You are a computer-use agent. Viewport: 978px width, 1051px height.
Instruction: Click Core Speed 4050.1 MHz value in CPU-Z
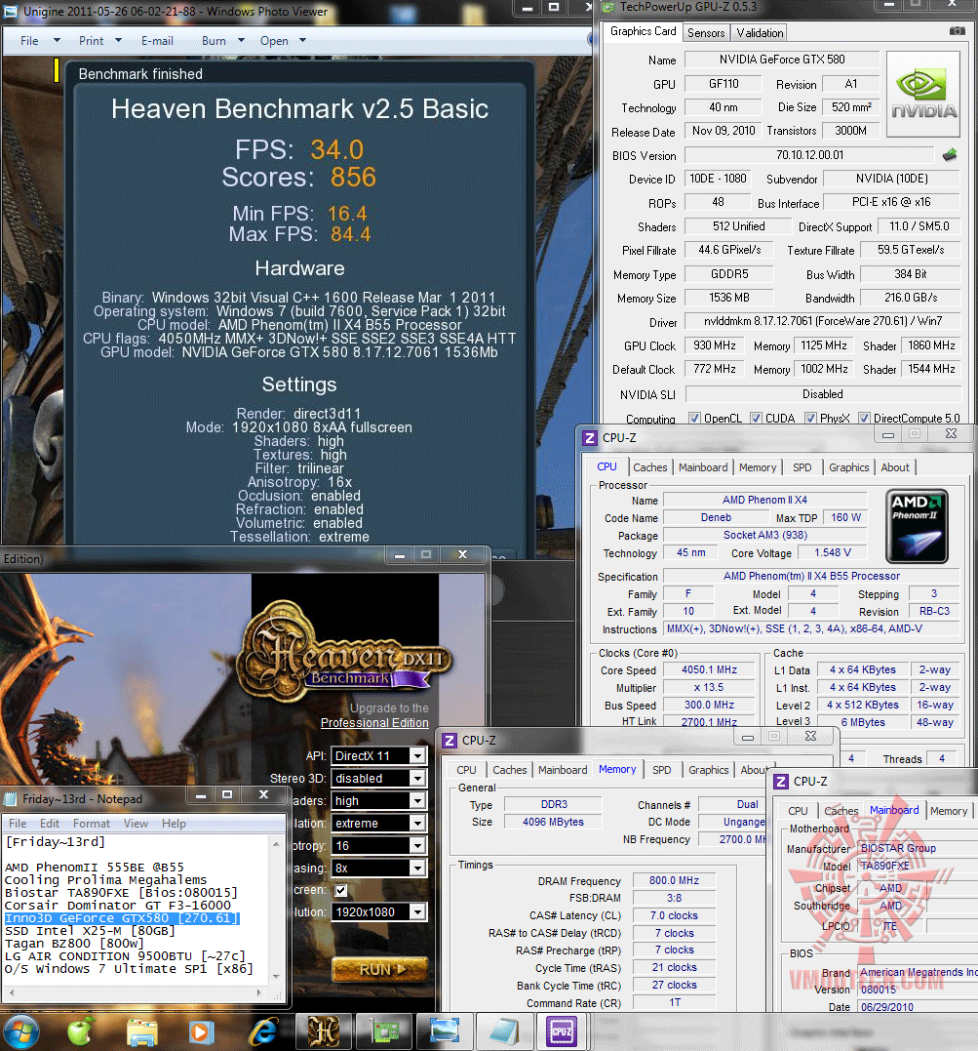tap(709, 669)
